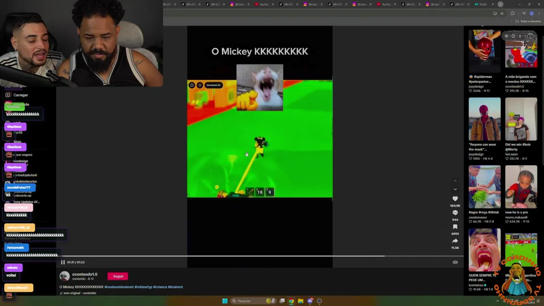This screenshot has width=544, height=306.
Task: Save video with the bookmark icon
Action: (x=455, y=227)
